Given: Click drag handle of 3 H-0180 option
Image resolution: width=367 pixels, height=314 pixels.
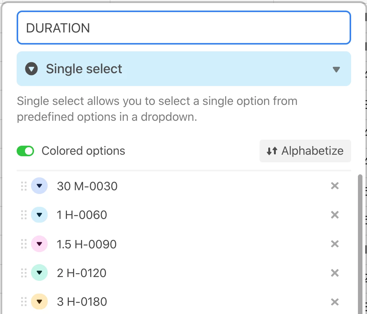Looking at the screenshot, I should point(24,302).
